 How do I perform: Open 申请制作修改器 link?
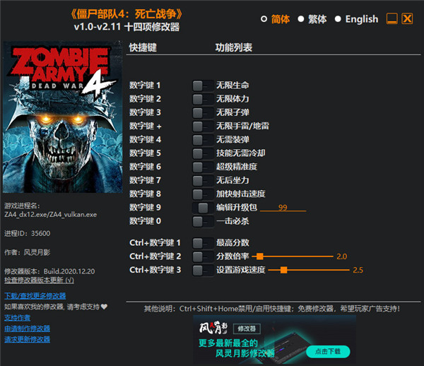[27, 329]
